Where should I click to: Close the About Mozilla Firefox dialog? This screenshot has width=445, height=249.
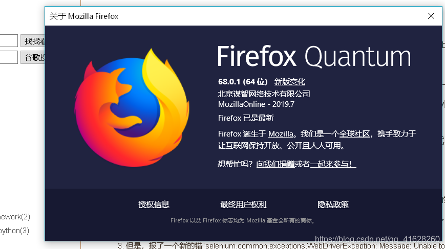[431, 16]
